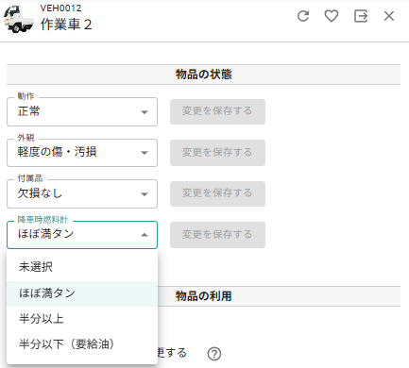Click the reload icon in header
Viewport: 409px width, 368px height.
click(x=303, y=16)
